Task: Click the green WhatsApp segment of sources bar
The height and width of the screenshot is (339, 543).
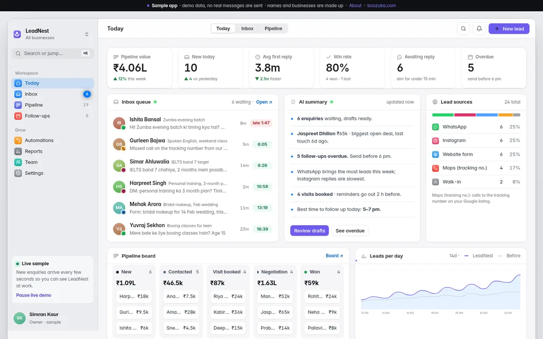Action: point(443,115)
